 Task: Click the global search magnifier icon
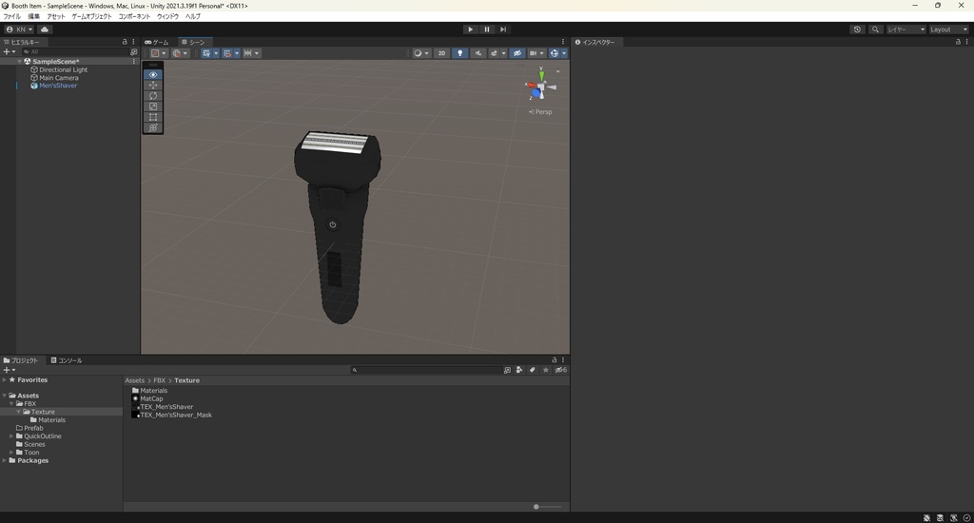click(875, 29)
